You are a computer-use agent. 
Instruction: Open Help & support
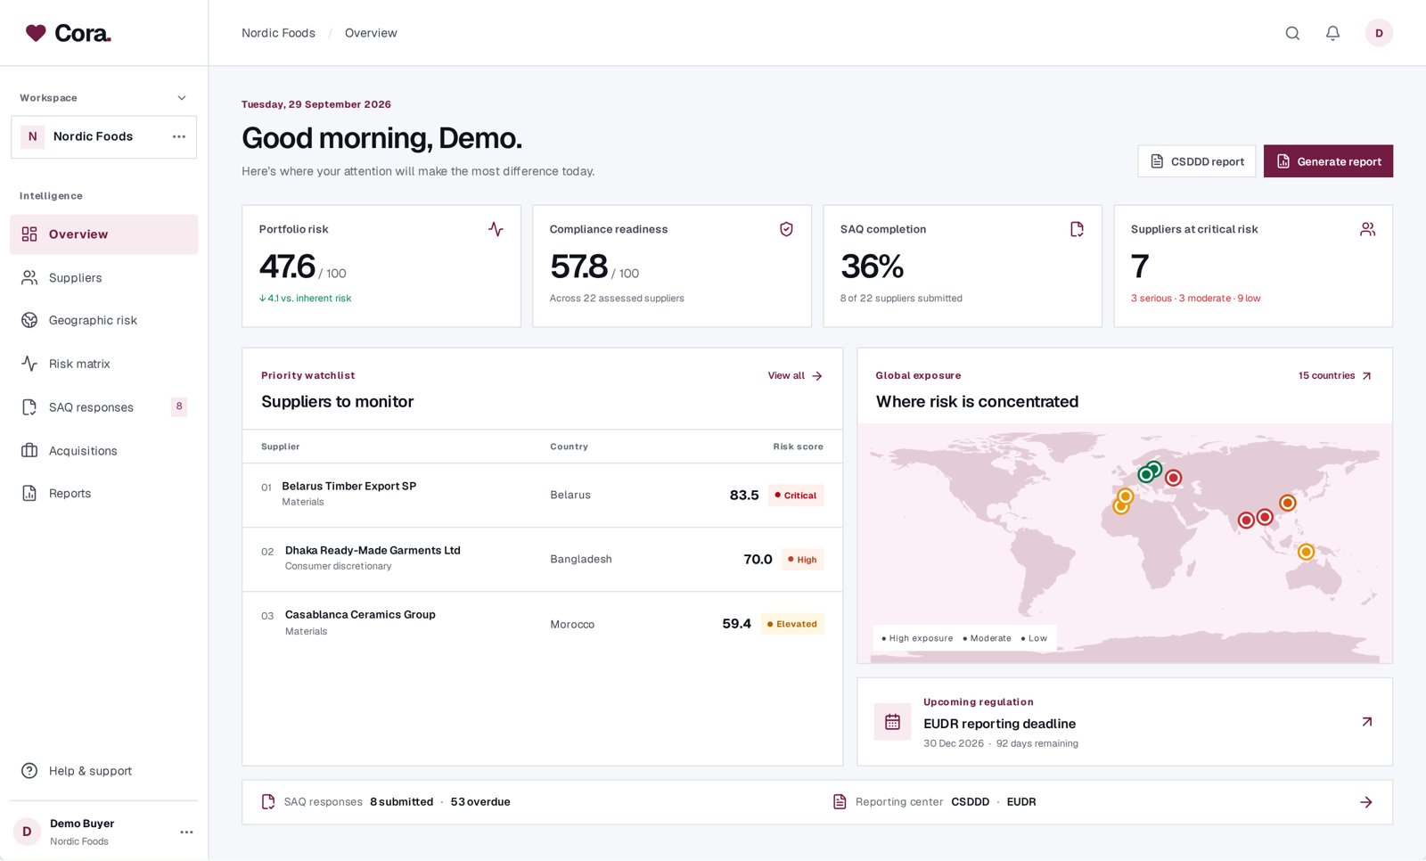point(104,771)
